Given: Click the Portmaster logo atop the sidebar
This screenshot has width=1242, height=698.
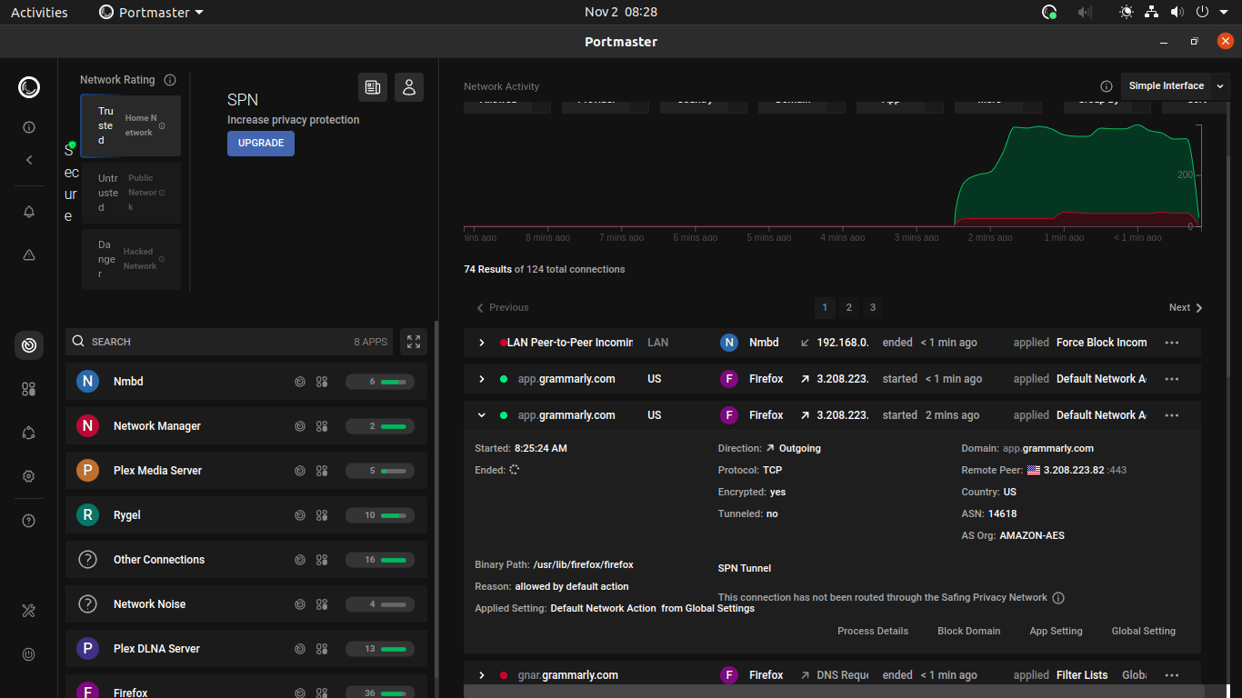Looking at the screenshot, I should 28,87.
